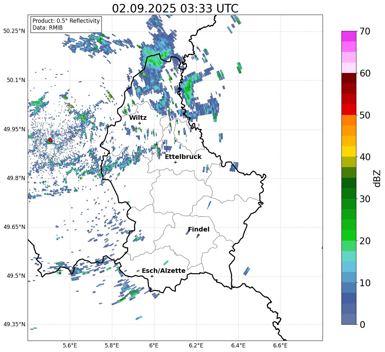Click the 6°E longitude label

[x=154, y=345]
